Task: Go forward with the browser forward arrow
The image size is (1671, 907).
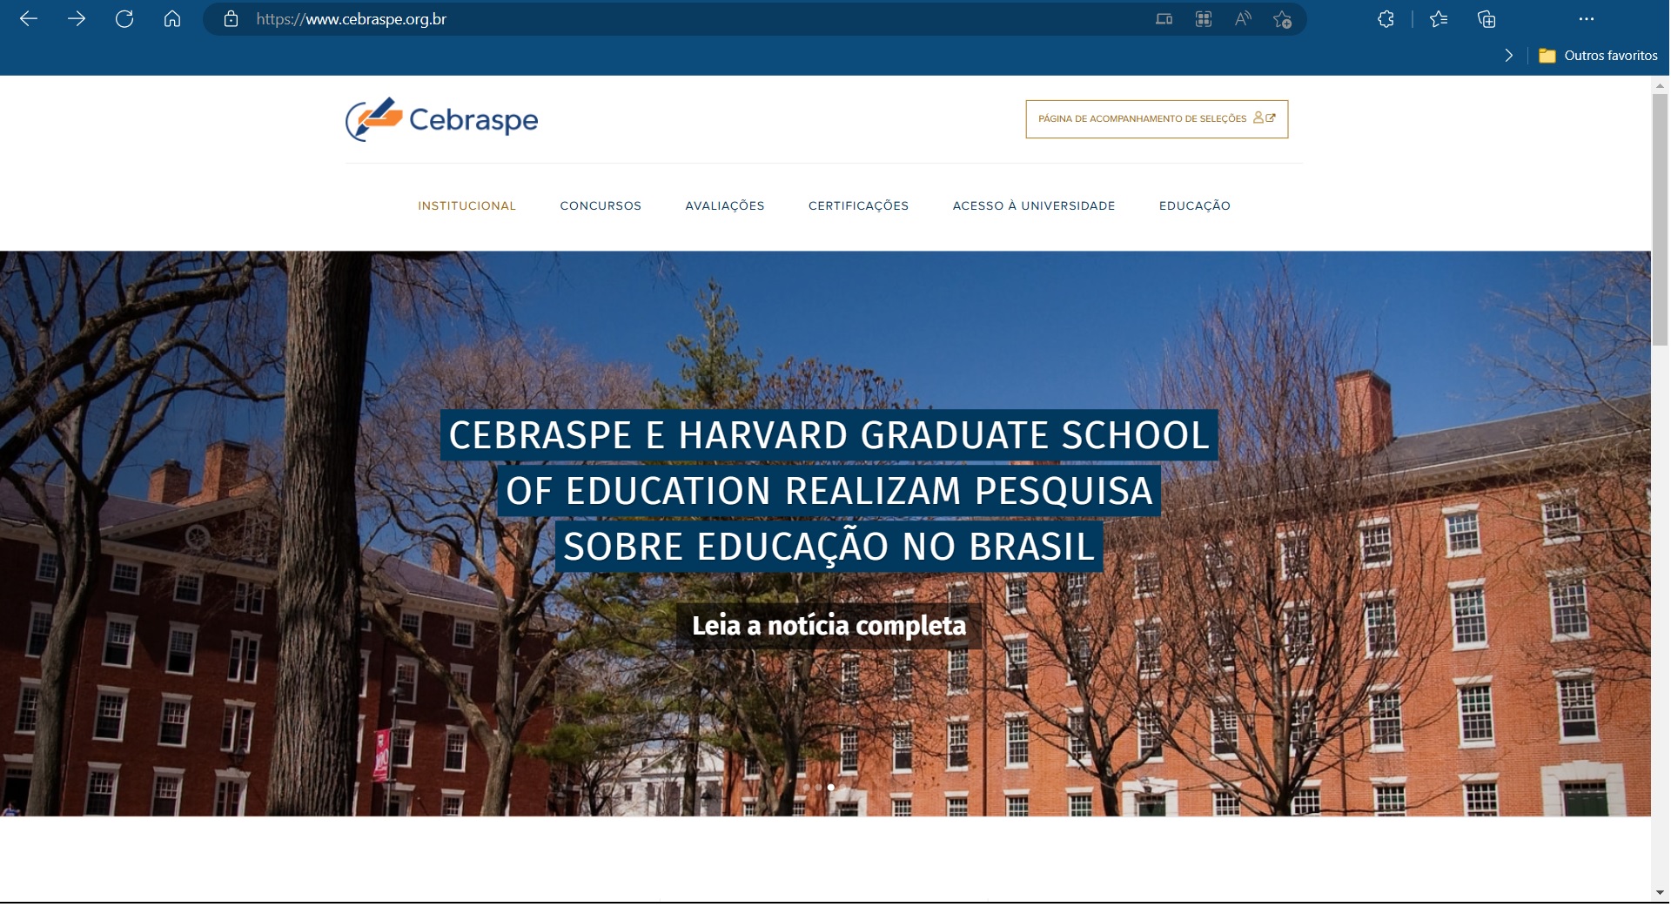Action: [77, 19]
